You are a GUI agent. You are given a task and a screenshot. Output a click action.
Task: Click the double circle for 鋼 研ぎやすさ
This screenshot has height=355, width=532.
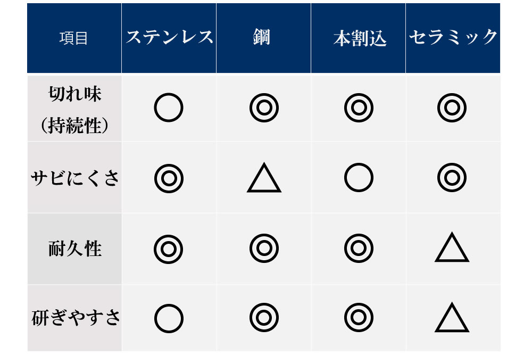[264, 318]
